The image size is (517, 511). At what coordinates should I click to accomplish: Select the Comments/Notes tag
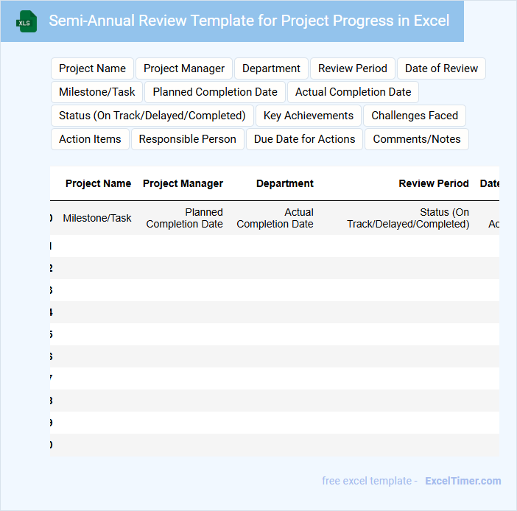click(417, 139)
